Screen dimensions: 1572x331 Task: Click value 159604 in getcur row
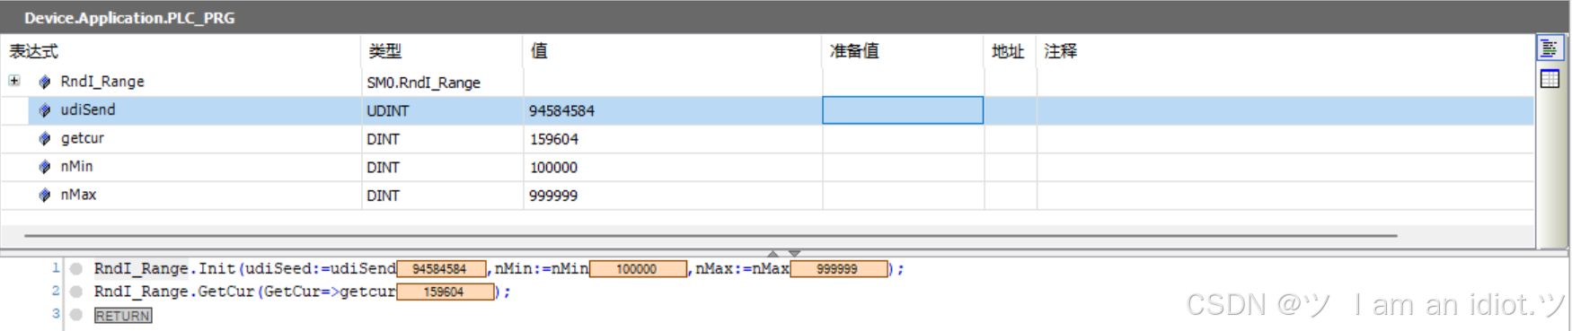[553, 139]
